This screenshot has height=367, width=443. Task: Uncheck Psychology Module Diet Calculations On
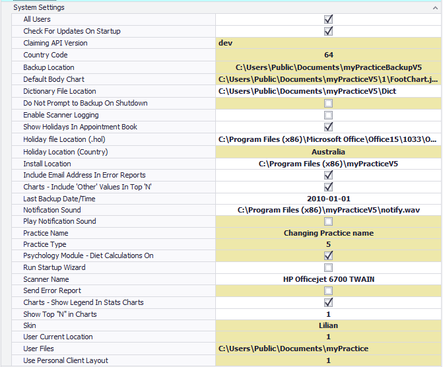328,255
